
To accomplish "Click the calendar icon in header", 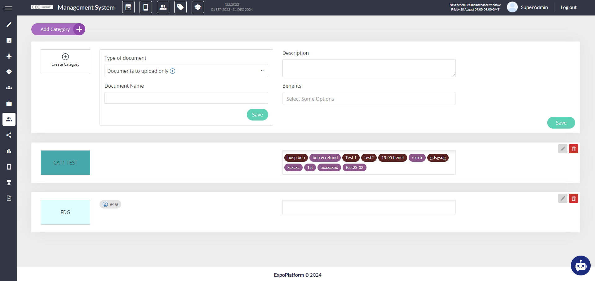I will click(x=128, y=7).
